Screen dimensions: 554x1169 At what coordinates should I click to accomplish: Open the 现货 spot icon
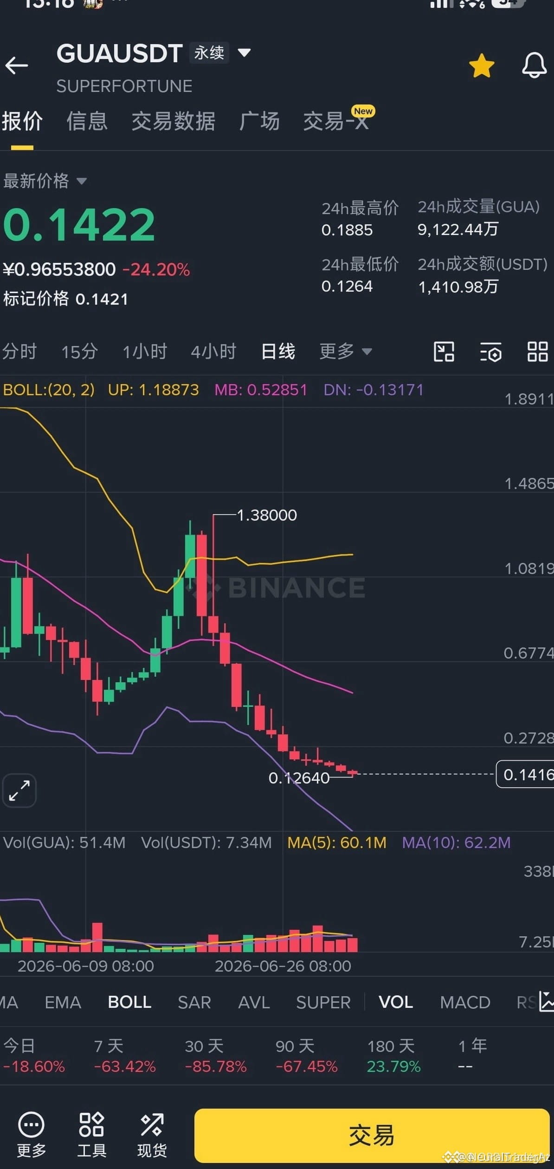click(152, 1135)
